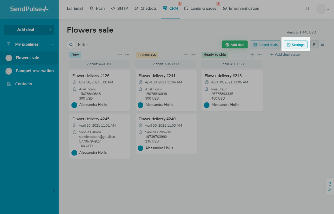This screenshot has height=214, width=334.
Task: Open the user avatar account menu
Action: [322, 9]
